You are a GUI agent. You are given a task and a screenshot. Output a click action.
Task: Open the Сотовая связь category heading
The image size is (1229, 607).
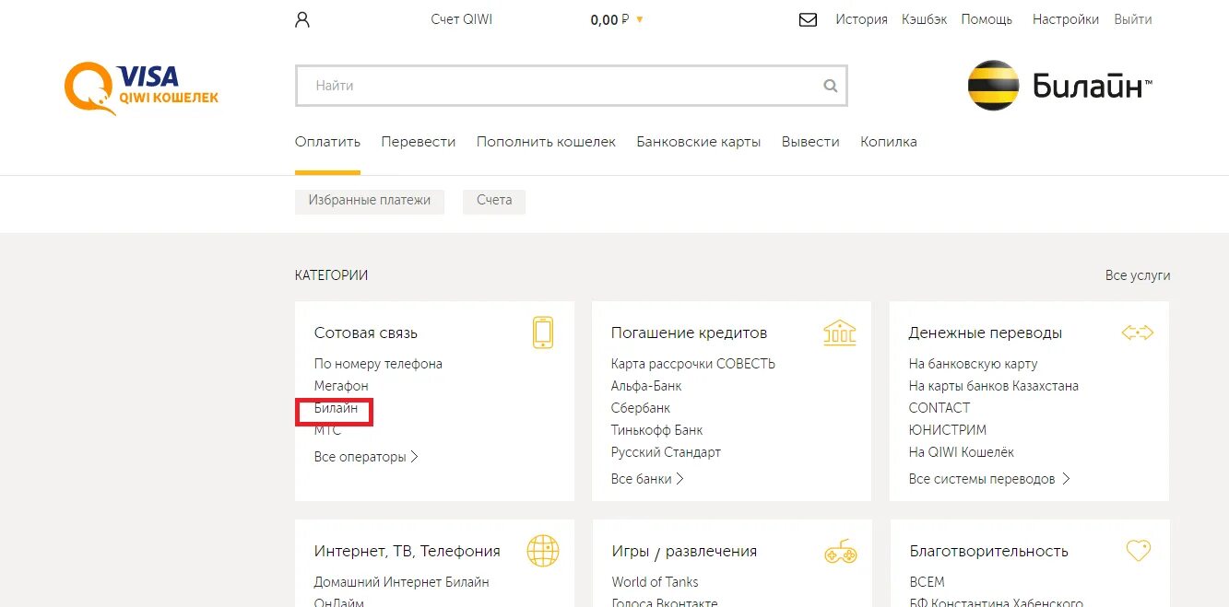coord(366,333)
